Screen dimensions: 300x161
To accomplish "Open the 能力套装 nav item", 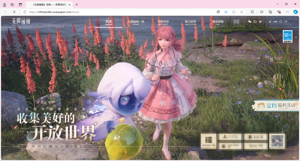I will coord(190,22).
